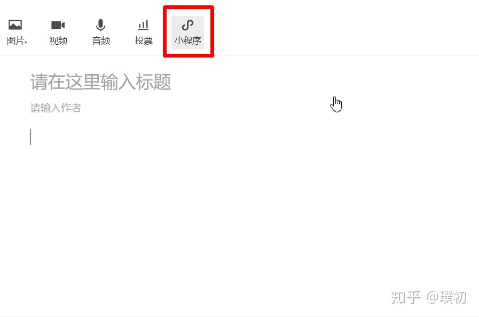479x317 pixels.
Task: Click the 小程序 text label
Action: [x=188, y=40]
